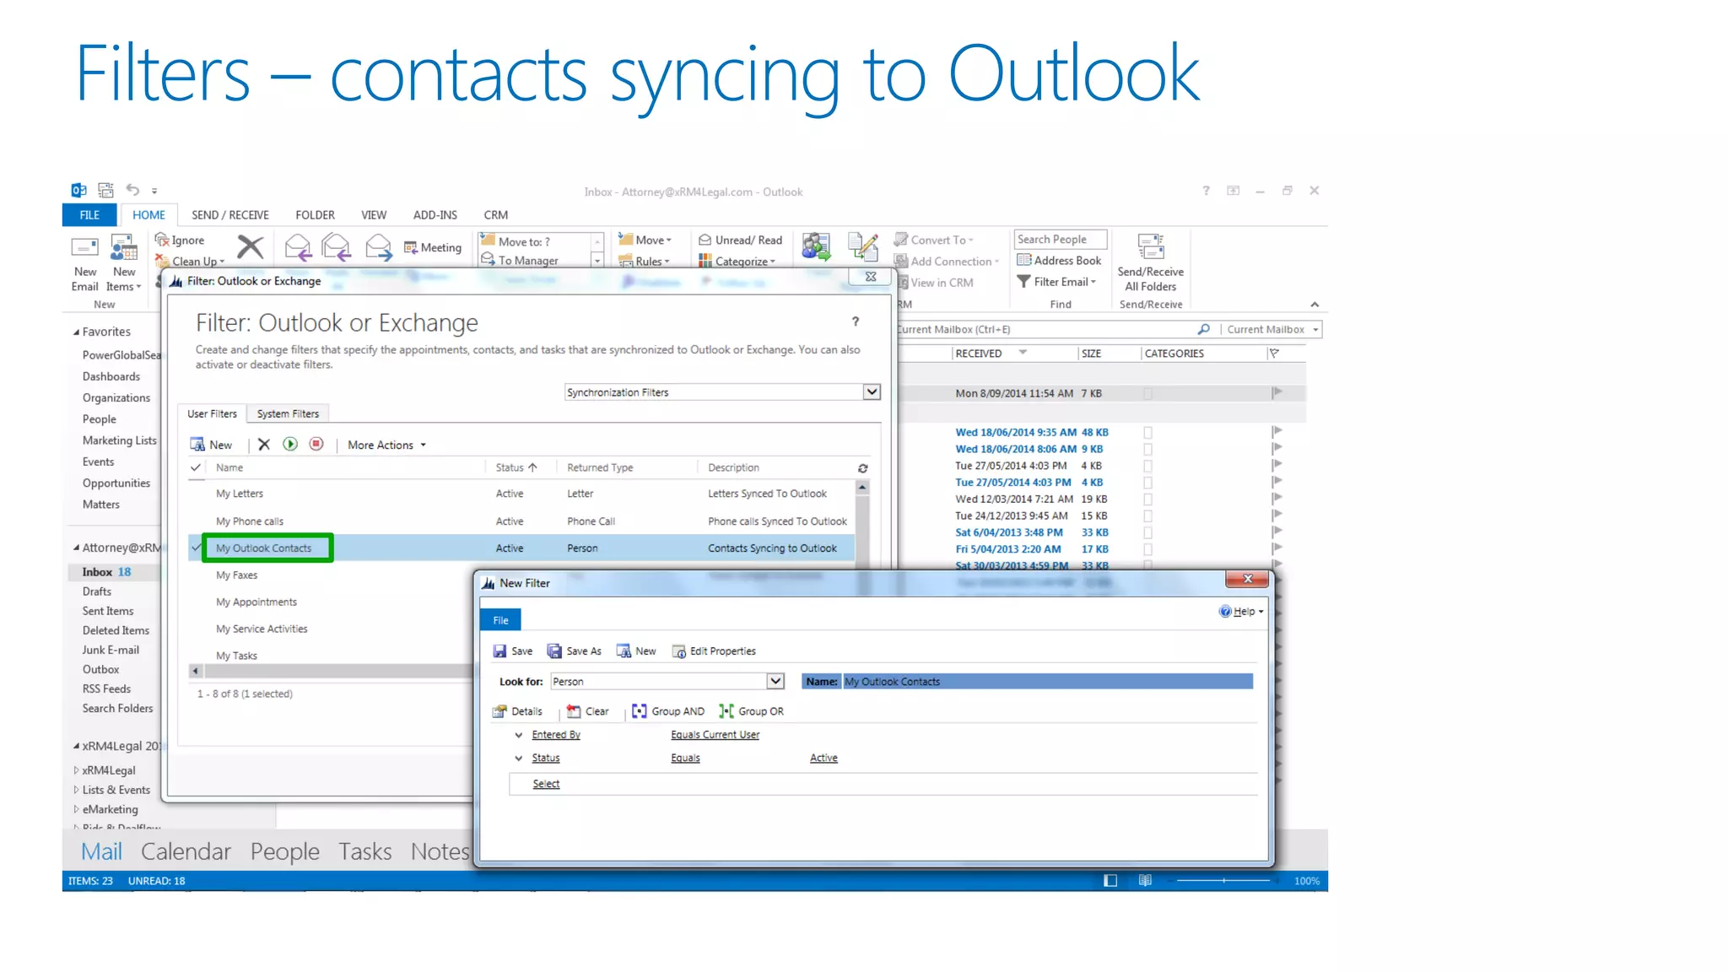
Task: Click the Ignore conversation icon
Action: [162, 240]
